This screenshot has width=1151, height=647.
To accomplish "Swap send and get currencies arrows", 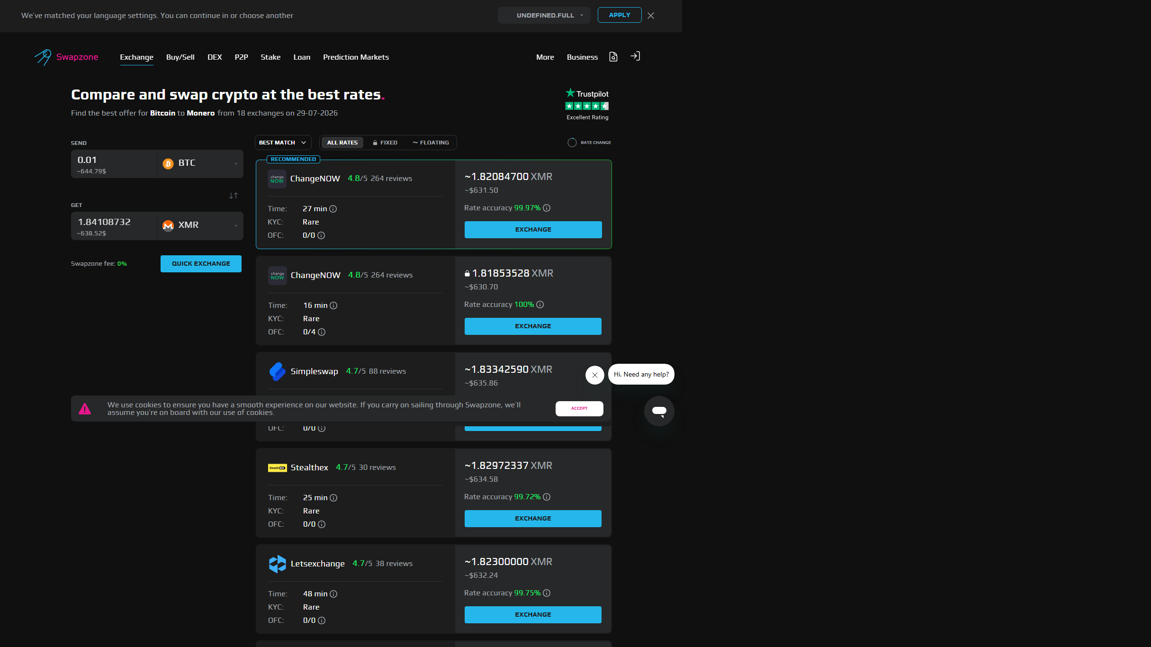I will [x=234, y=196].
